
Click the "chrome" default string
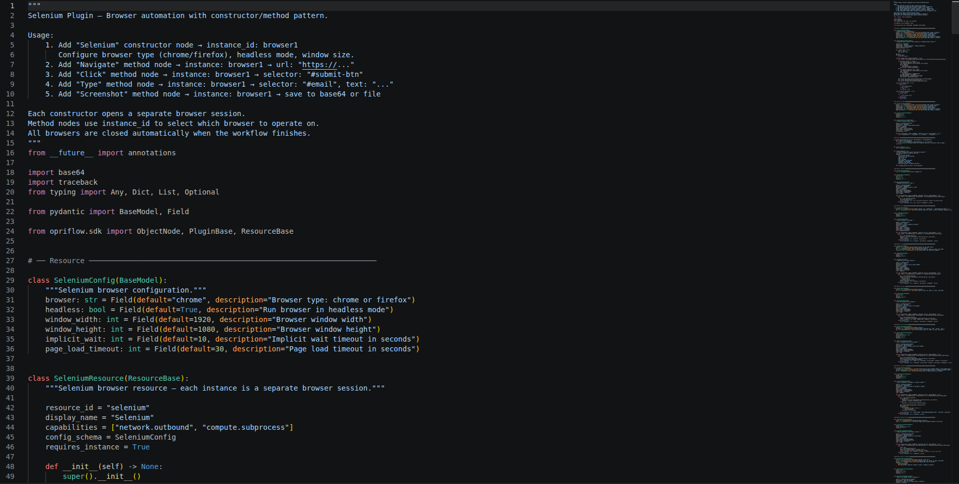(x=189, y=300)
